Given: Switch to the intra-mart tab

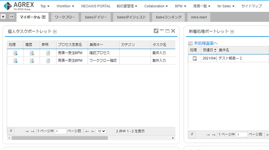Looking at the screenshot, I should [199, 17].
